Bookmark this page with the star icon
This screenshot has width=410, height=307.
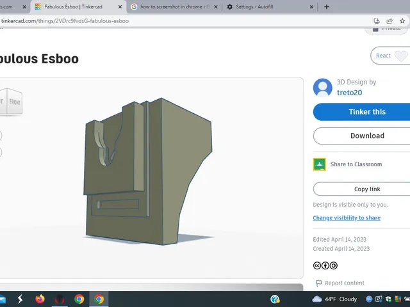coord(402,21)
